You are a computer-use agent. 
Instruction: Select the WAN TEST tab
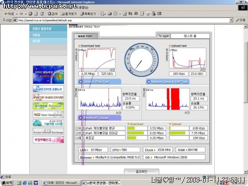point(85,36)
